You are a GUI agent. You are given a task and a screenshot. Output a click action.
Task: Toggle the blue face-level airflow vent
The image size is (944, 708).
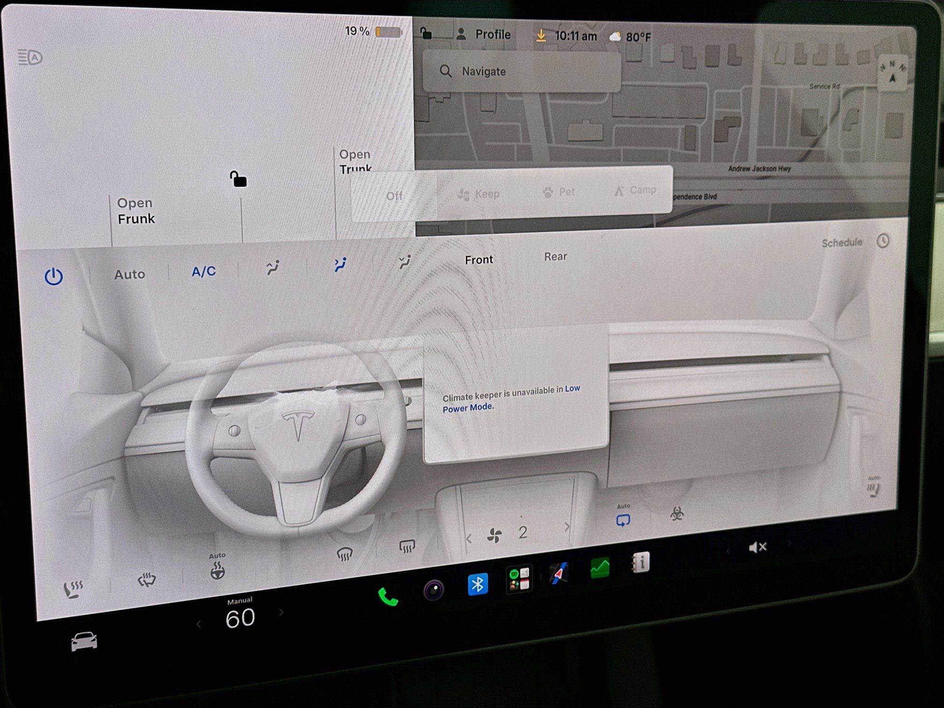coord(340,265)
